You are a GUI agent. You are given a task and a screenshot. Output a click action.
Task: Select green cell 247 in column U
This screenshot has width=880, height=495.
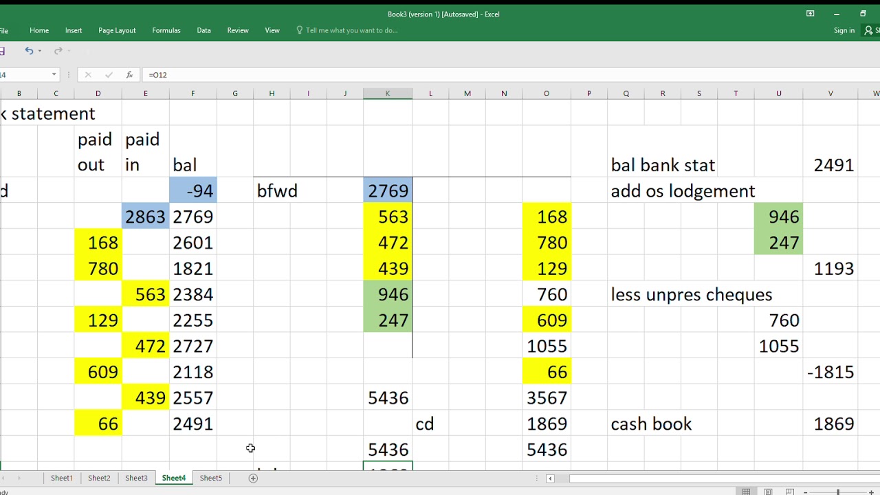click(x=778, y=243)
